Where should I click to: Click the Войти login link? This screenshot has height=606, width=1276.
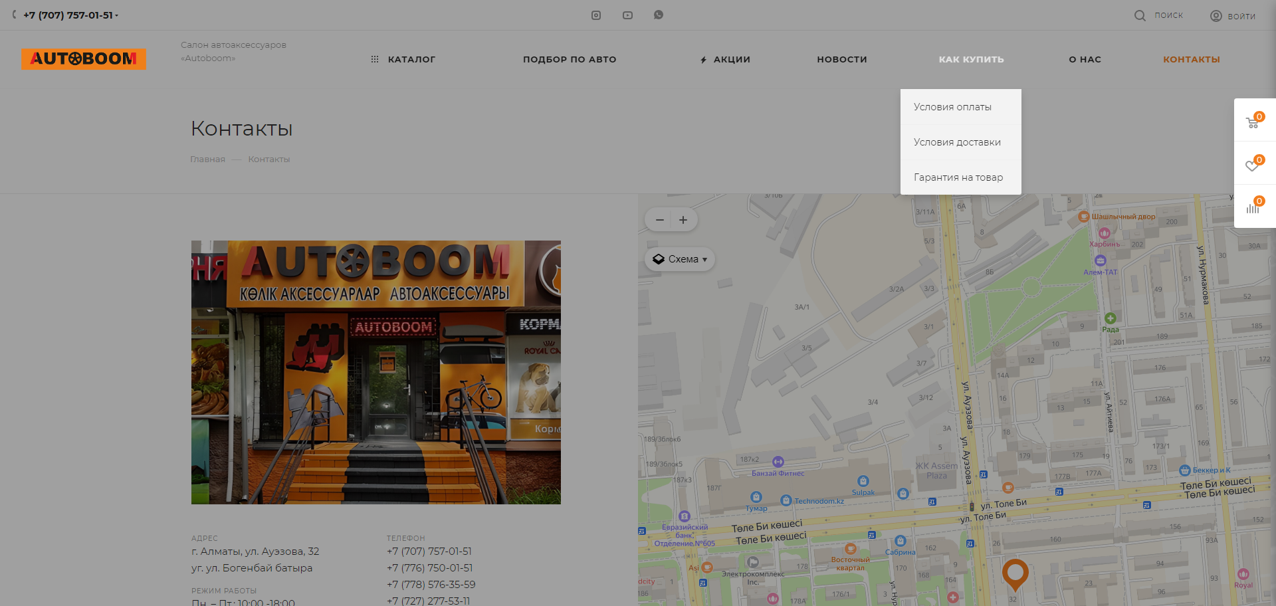point(1241,16)
